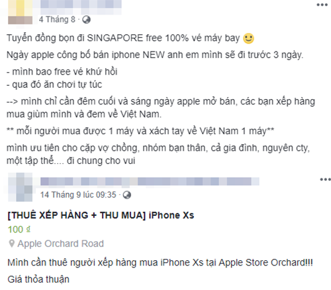Open the blurred author name of second post
Viewport: 331px width, 290px height.
click(150, 182)
